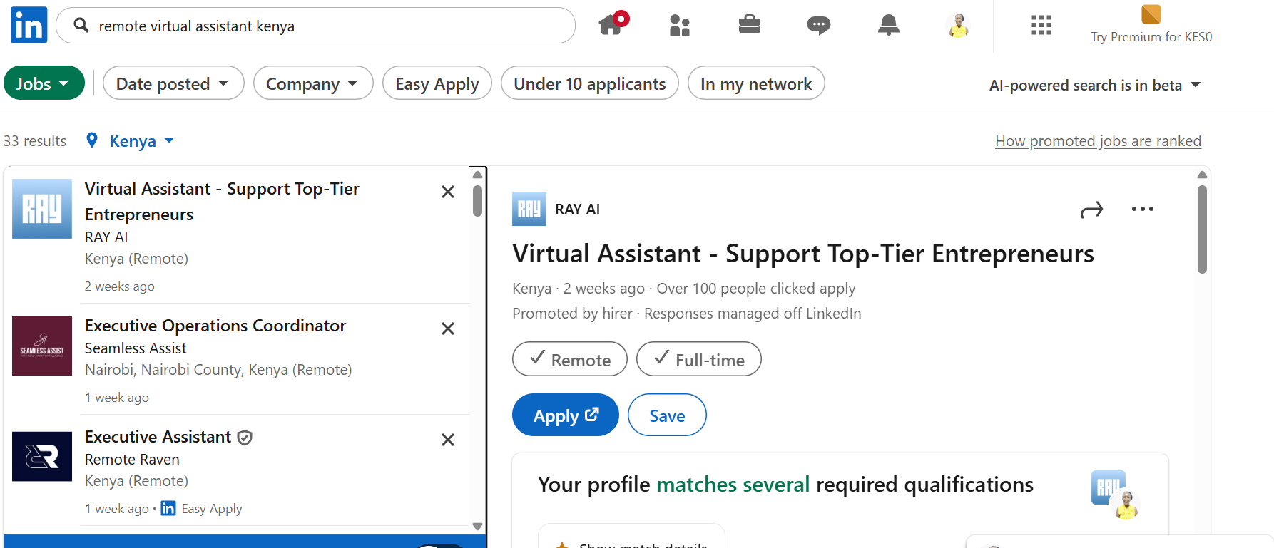Click the blue Apply button
The image size is (1274, 548).
coord(565,415)
